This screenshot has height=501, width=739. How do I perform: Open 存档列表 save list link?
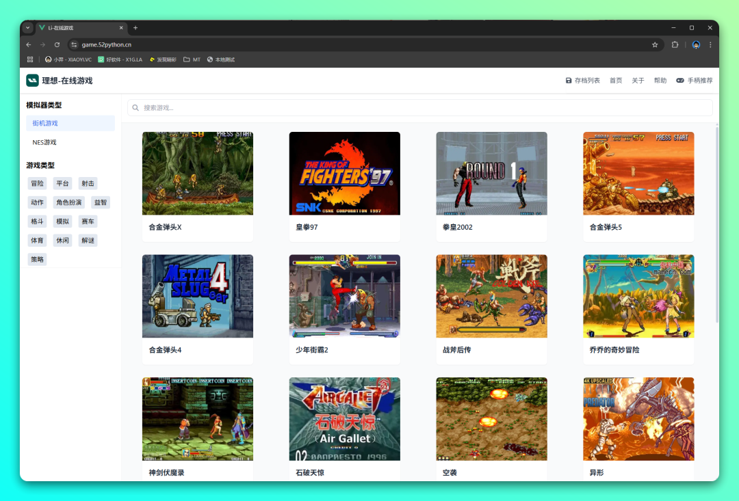click(x=582, y=81)
